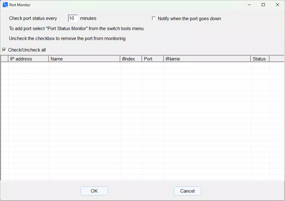Confirm with the OK button

(94, 191)
